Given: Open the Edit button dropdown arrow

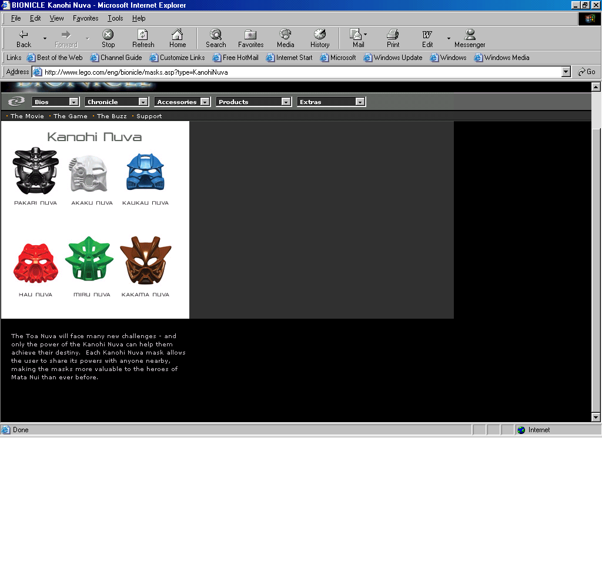Looking at the screenshot, I should (449, 39).
